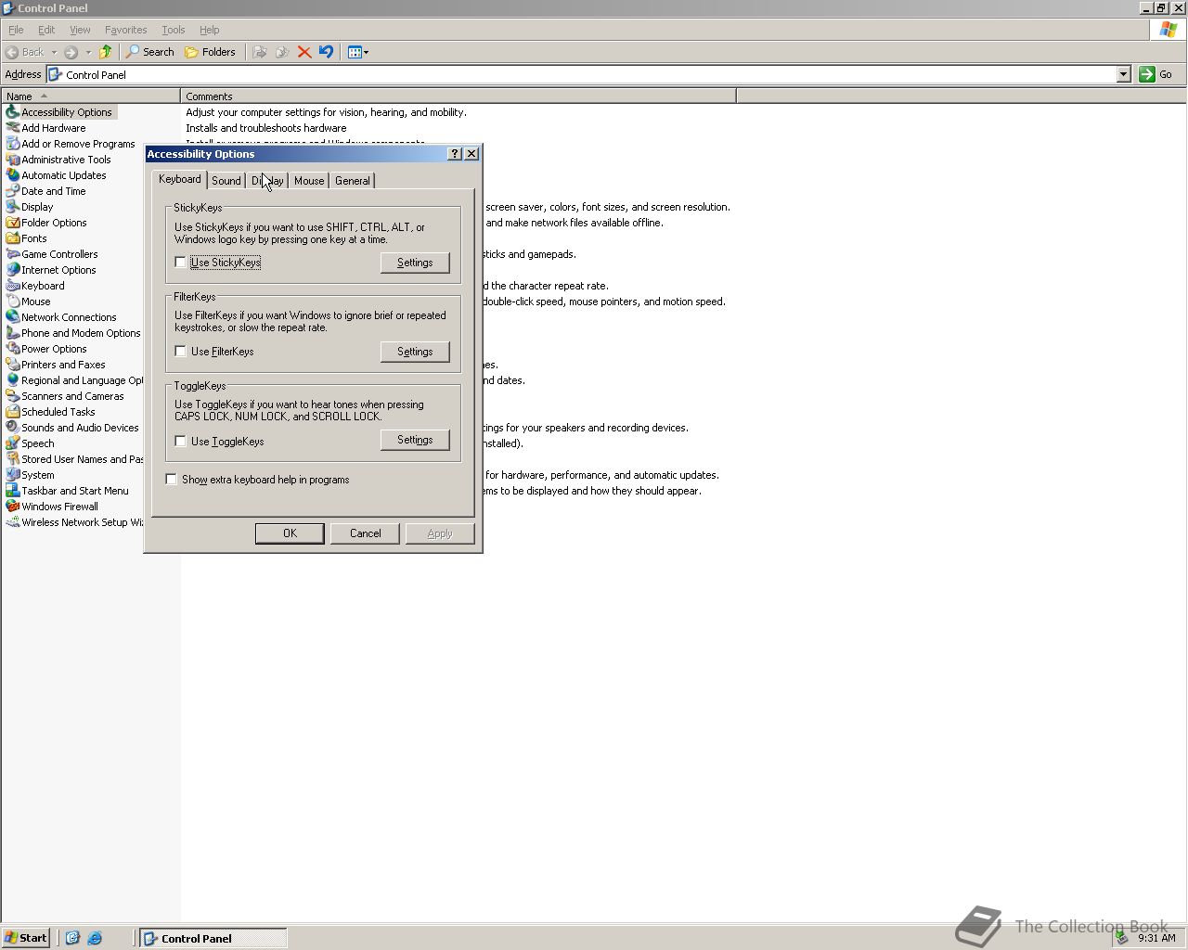
Task: Sort by the Comments column header
Action: click(458, 96)
